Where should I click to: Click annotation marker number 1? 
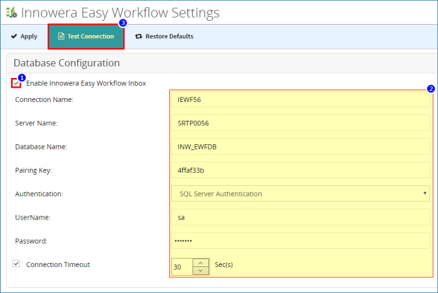[22, 77]
